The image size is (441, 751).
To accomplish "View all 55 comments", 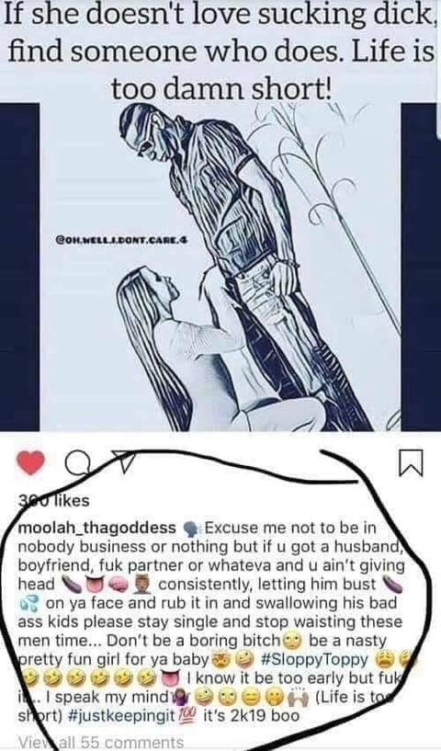I will (100, 743).
